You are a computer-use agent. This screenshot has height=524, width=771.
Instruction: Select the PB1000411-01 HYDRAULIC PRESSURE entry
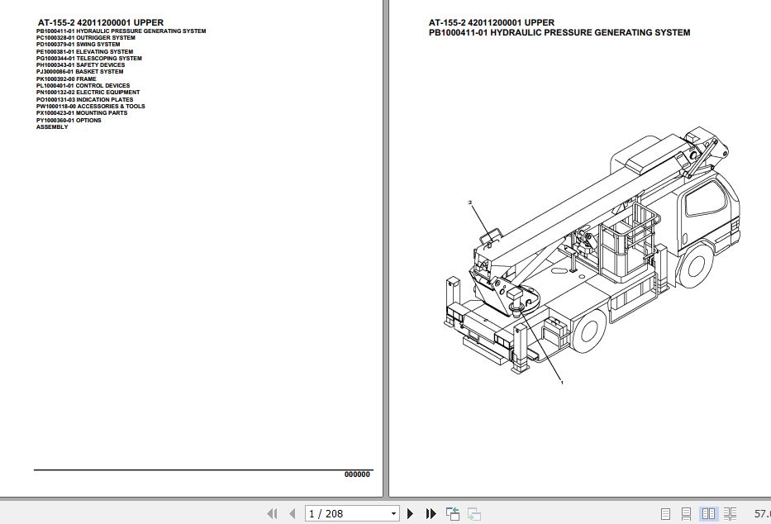(121, 31)
